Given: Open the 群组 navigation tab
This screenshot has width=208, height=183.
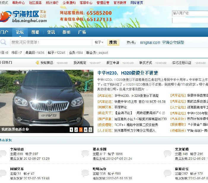Looking at the screenshot, I should pos(66,32).
